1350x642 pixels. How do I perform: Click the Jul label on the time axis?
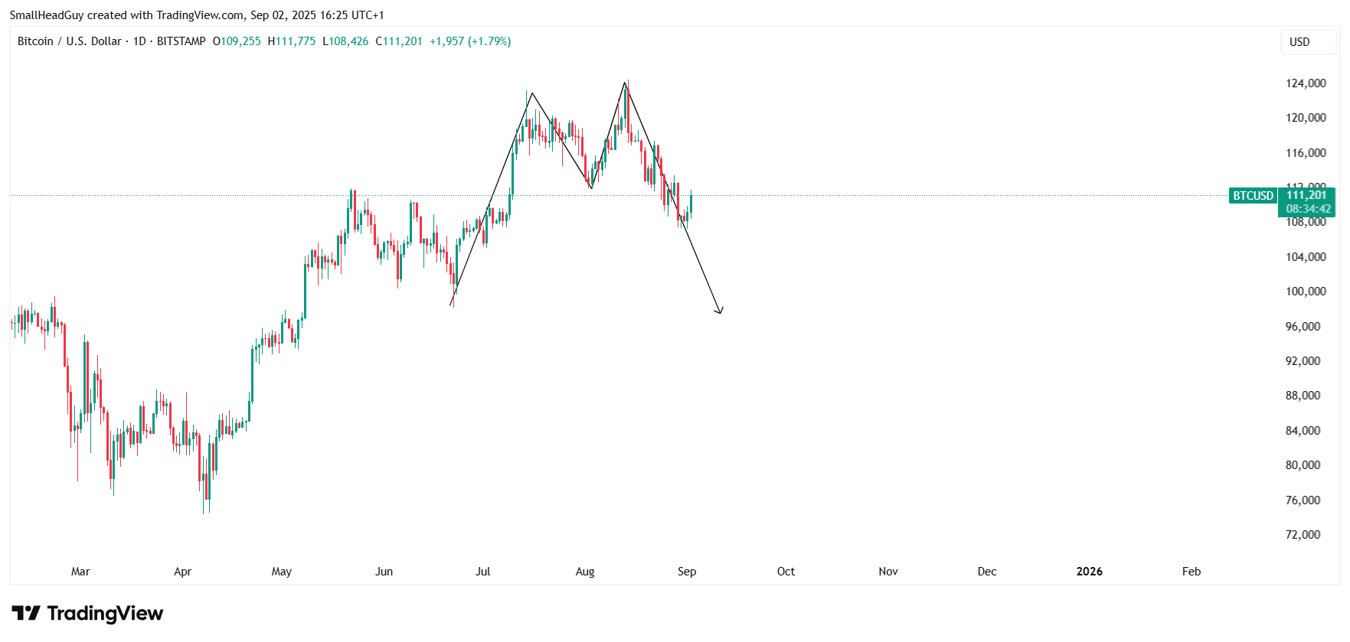pos(482,572)
